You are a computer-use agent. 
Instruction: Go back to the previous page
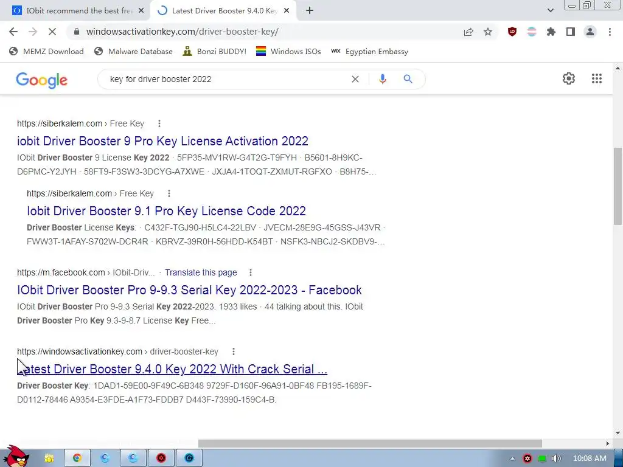tap(13, 32)
